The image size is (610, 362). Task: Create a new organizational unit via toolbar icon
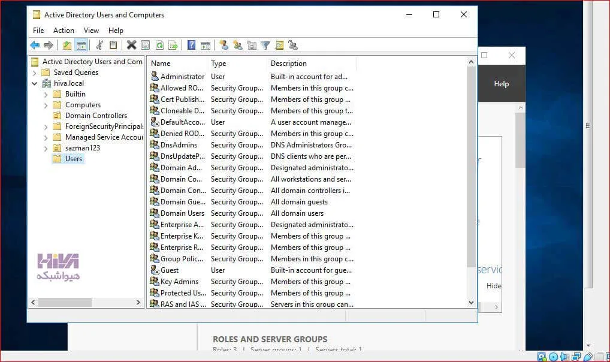pos(252,45)
